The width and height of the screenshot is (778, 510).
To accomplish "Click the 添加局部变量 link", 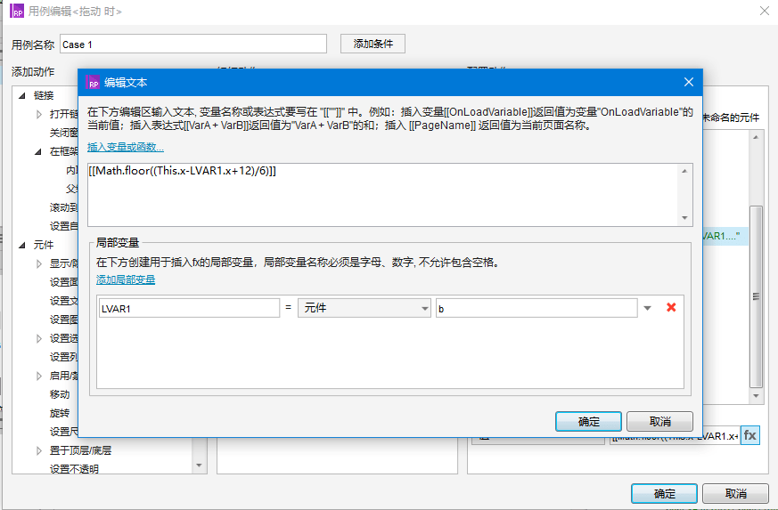I will point(126,279).
